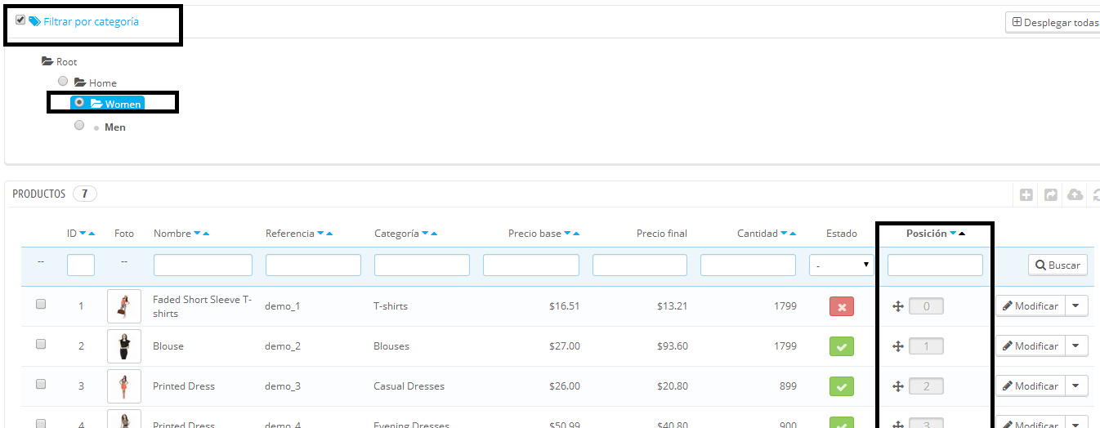
Task: Tick the checkbox for product ID 2
Action: [x=41, y=345]
